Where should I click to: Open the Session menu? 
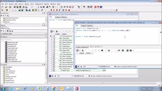(21, 4)
